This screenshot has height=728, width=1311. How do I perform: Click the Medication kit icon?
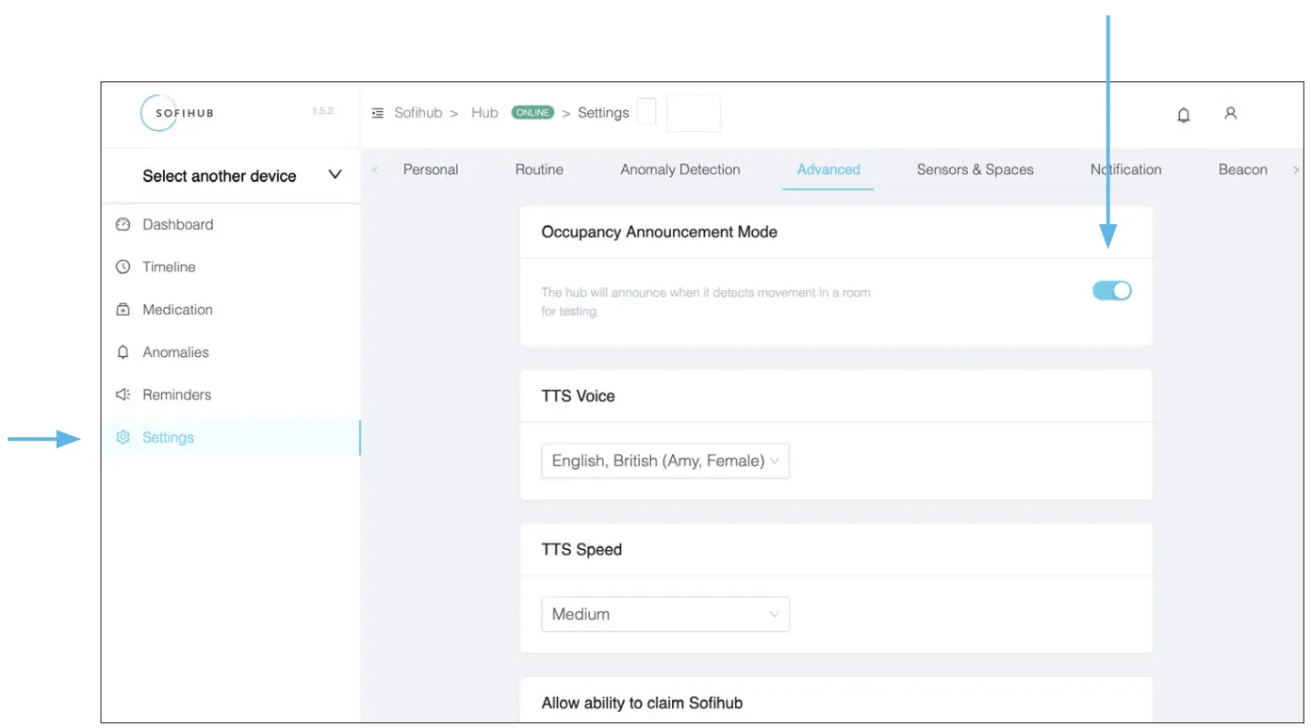(x=123, y=310)
